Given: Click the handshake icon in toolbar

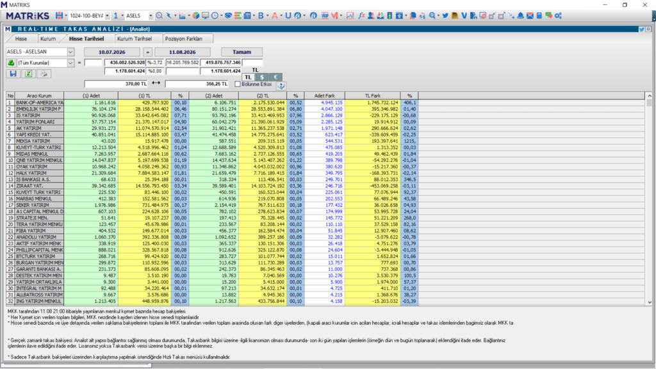Looking at the screenshot, I should pyautogui.click(x=228, y=15).
